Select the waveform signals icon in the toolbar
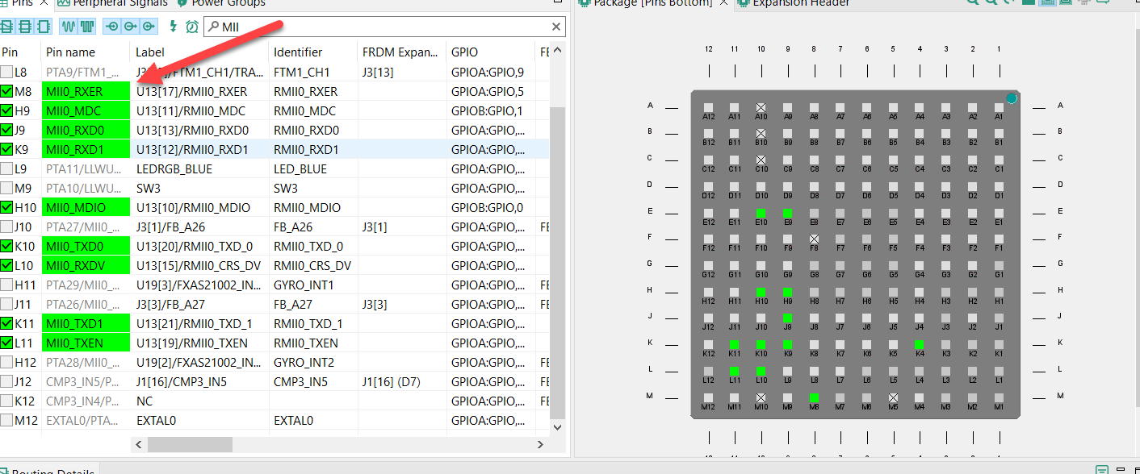This screenshot has height=474, width=1140. 70,26
